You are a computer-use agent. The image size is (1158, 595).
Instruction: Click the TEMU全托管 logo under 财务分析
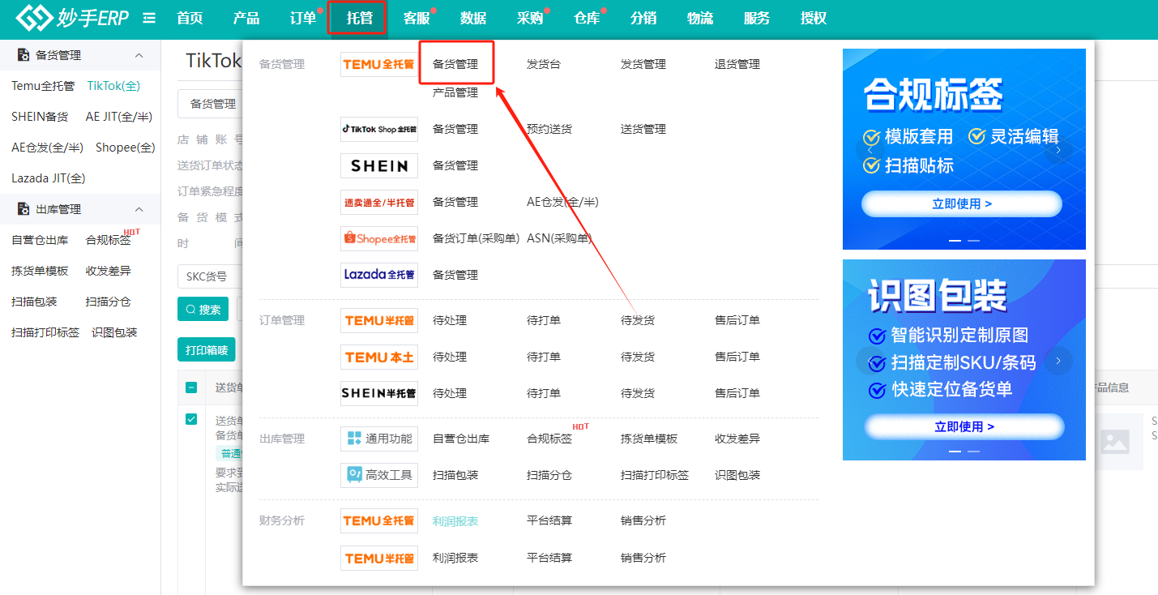(x=379, y=520)
